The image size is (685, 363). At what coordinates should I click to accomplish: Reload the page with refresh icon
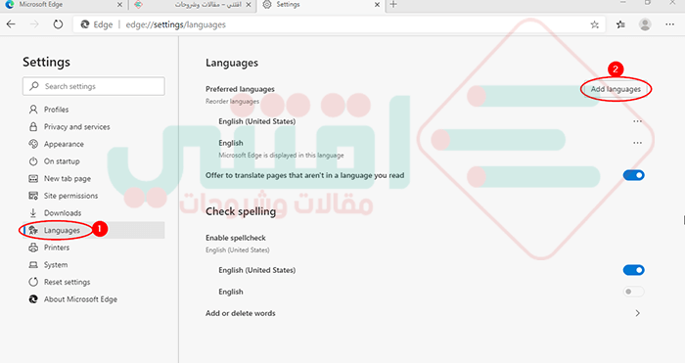click(x=58, y=24)
